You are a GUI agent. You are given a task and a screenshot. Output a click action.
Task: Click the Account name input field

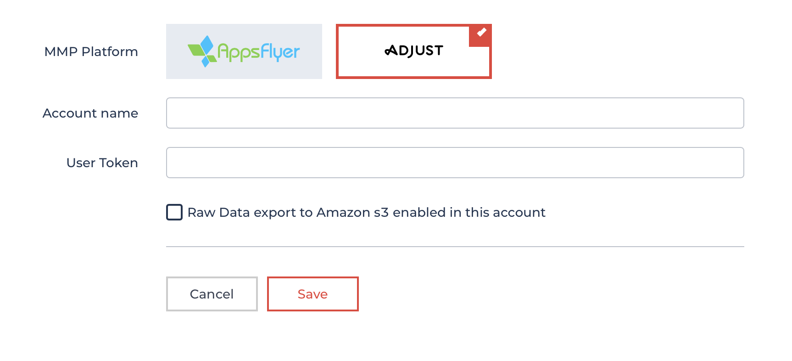click(455, 113)
